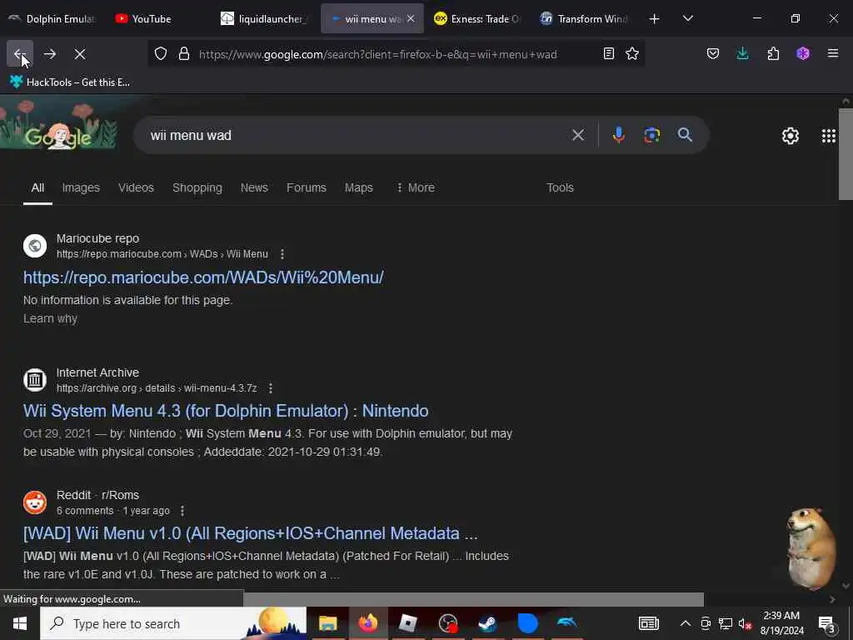
Task: Submit search with the magnifying glass
Action: coord(685,135)
